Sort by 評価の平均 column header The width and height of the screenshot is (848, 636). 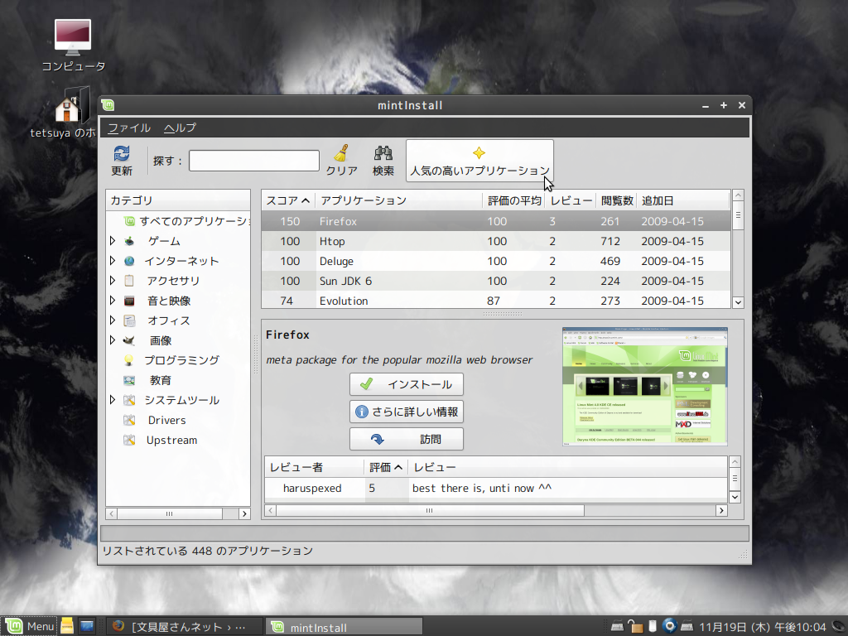[x=513, y=200]
